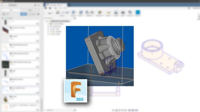200x112 pixels.
Task: Select the Create Sketch tool icon
Action: (58, 12)
